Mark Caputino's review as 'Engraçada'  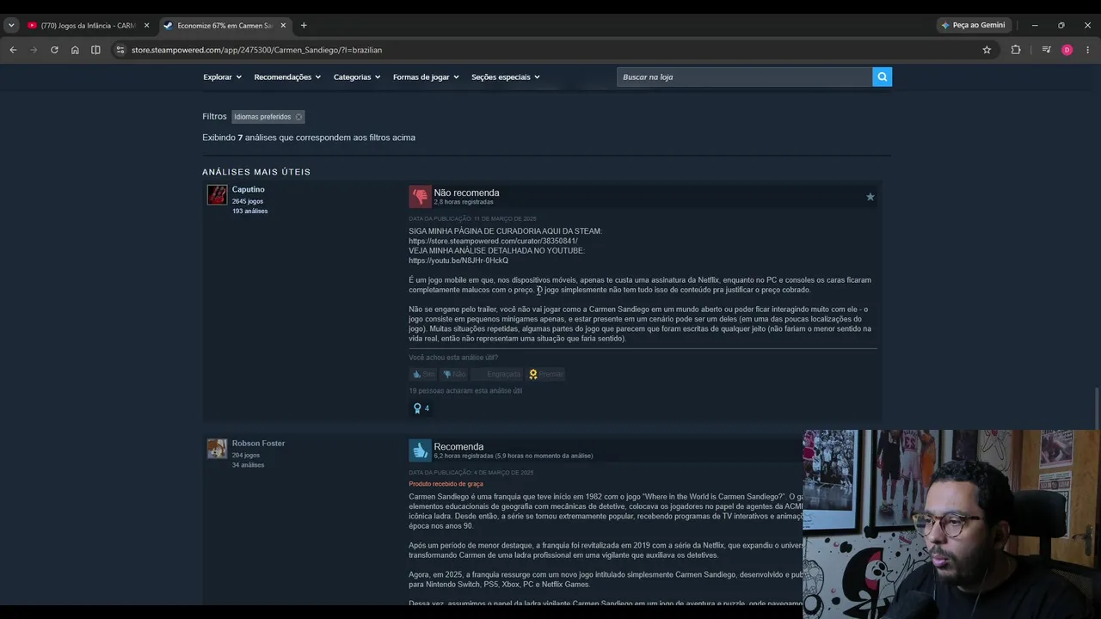tap(498, 374)
